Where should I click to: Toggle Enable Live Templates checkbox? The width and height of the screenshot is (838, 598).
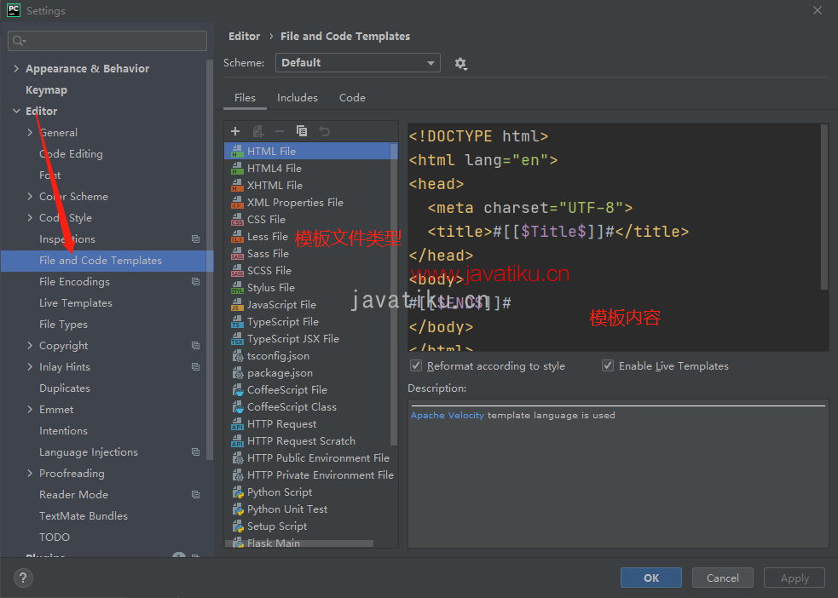[608, 365]
